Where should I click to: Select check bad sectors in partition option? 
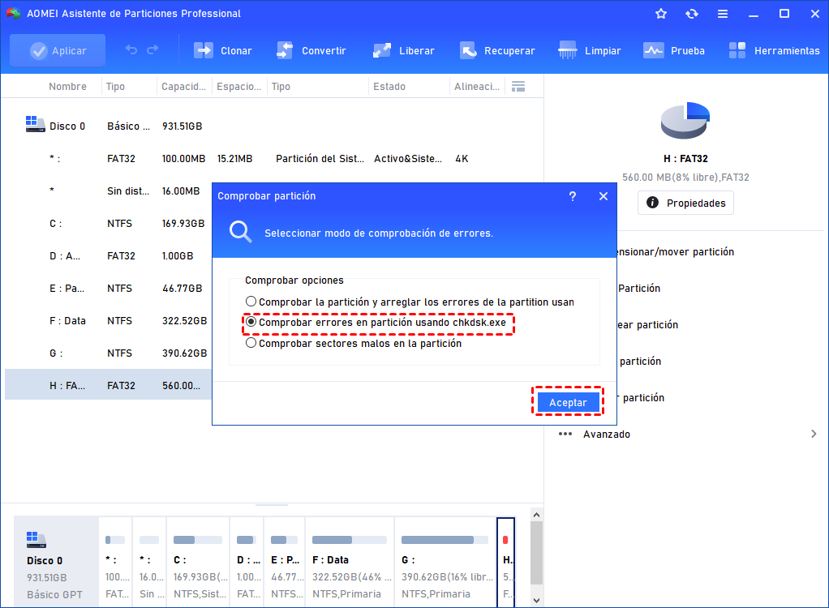pos(251,343)
